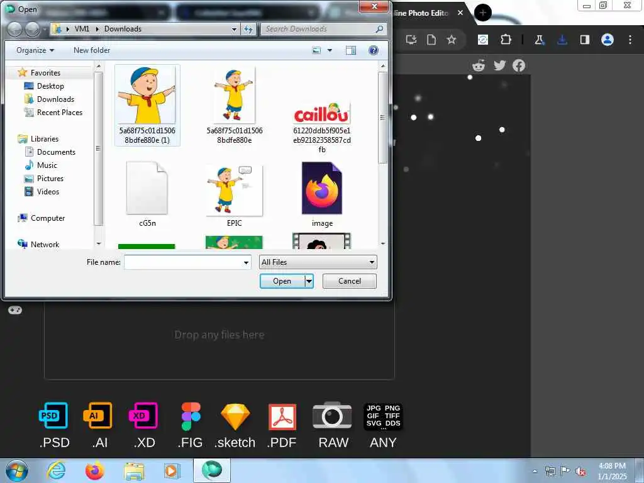Open the All Files type dropdown
Screen dimensions: 644x483
pyautogui.click(x=318, y=262)
